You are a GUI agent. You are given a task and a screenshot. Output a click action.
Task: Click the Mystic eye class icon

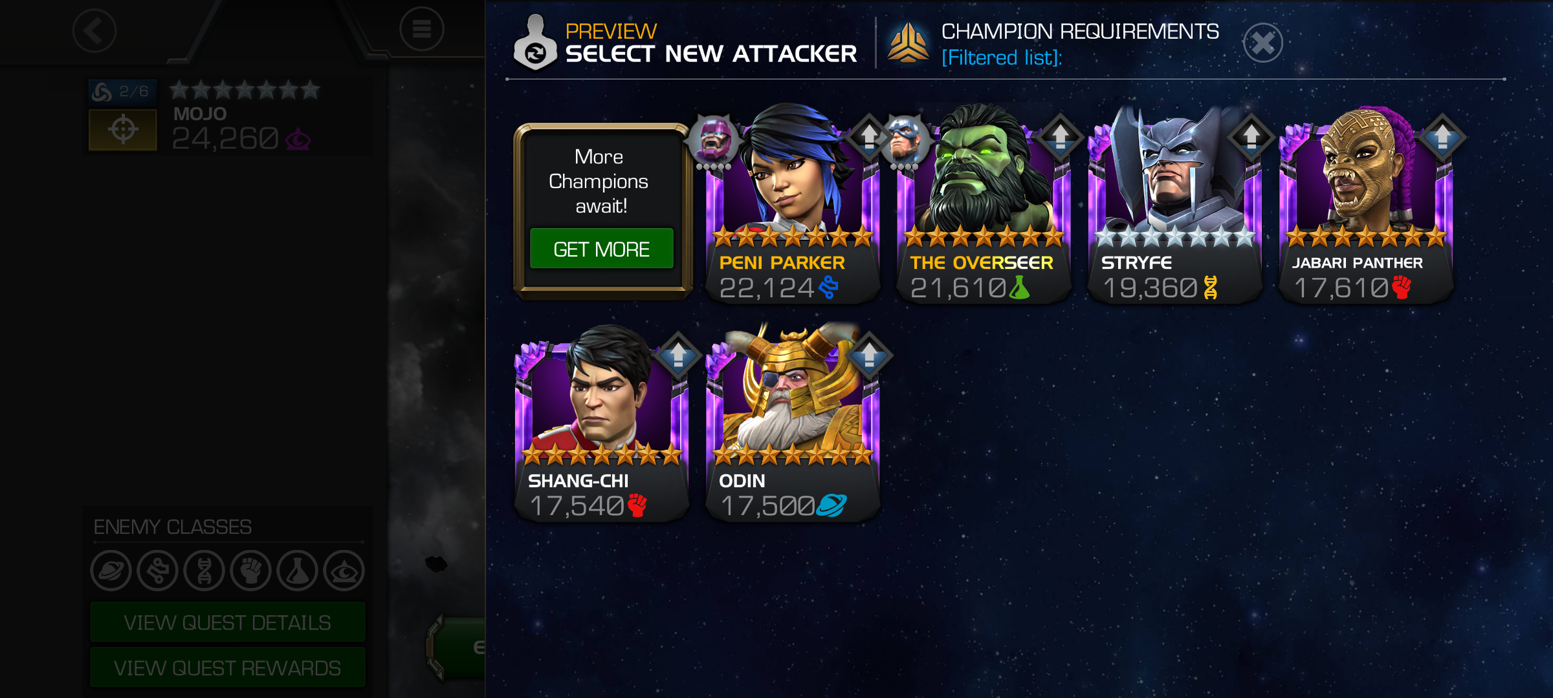click(344, 571)
